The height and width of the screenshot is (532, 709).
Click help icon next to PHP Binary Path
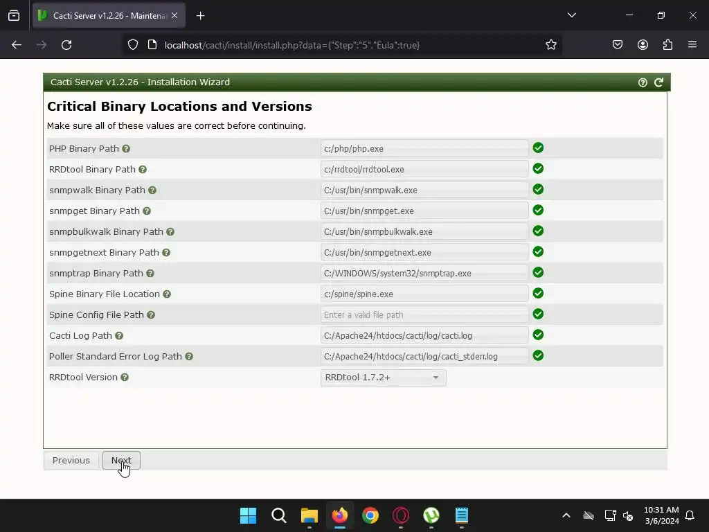(x=126, y=149)
